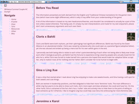Click the volume slider knob in music player
The width and height of the screenshot is (139, 104).
[x=131, y=2]
